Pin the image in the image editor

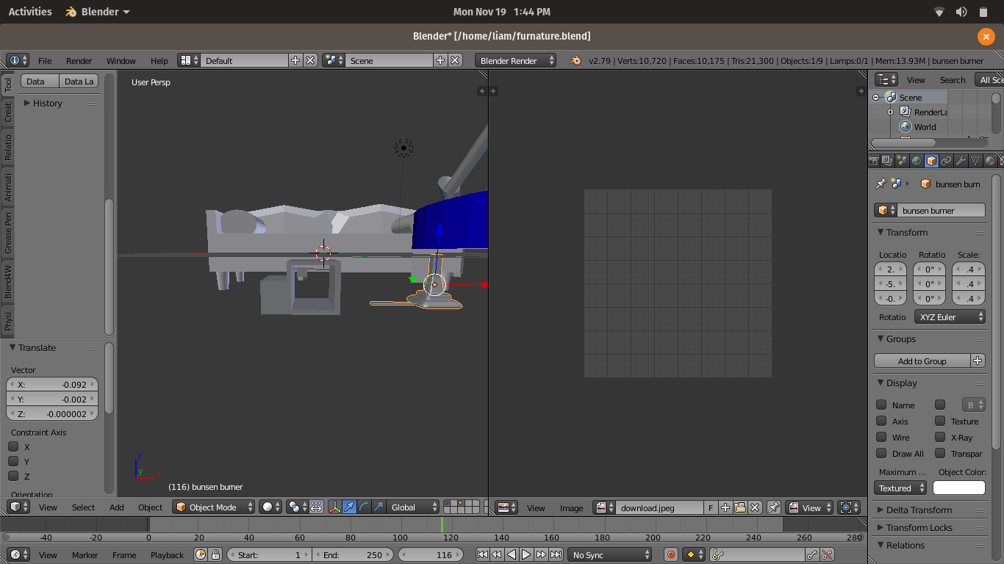click(x=774, y=507)
